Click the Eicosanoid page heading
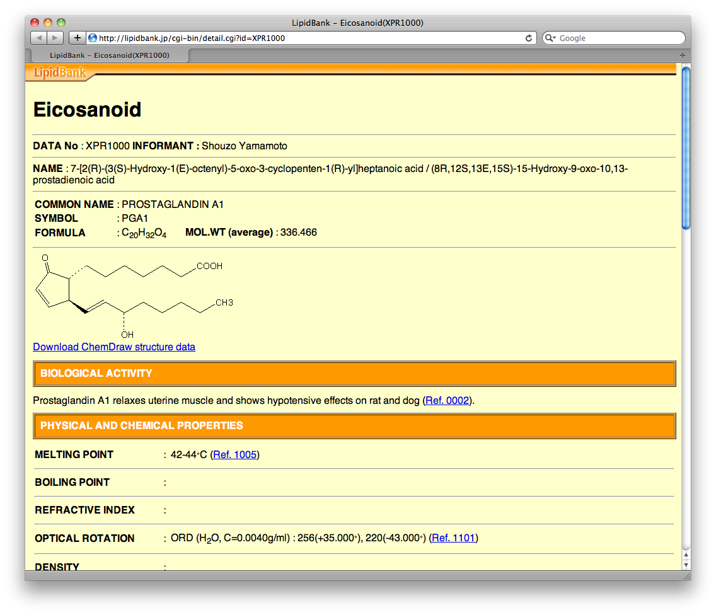716x615 pixels. point(87,110)
